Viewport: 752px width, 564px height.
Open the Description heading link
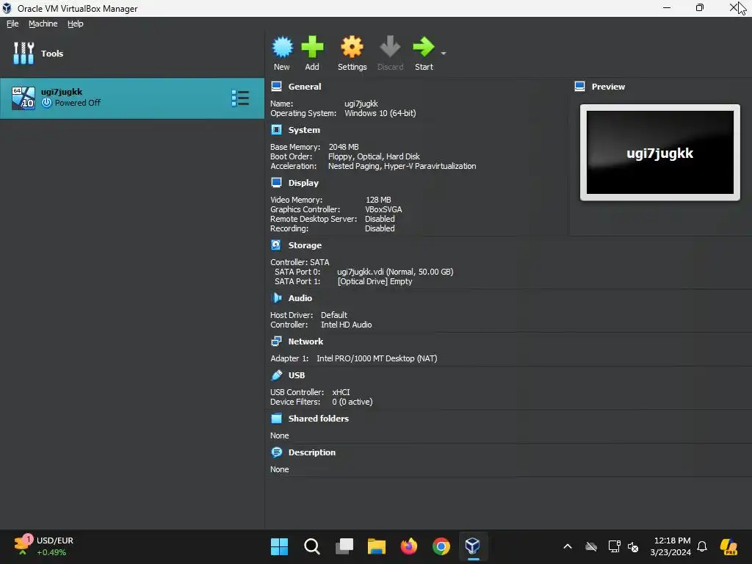click(x=311, y=452)
